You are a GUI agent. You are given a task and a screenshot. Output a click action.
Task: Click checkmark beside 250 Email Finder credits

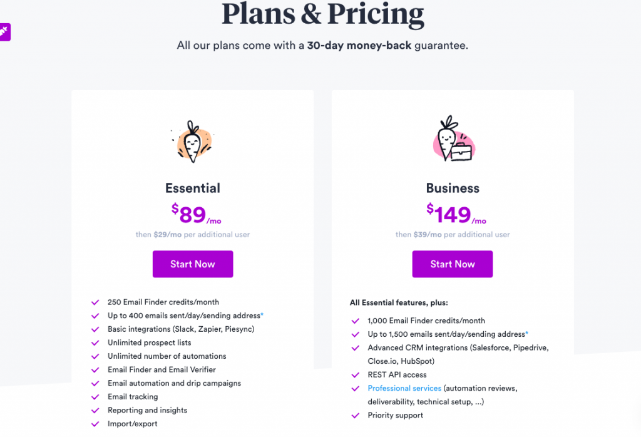[x=95, y=302]
